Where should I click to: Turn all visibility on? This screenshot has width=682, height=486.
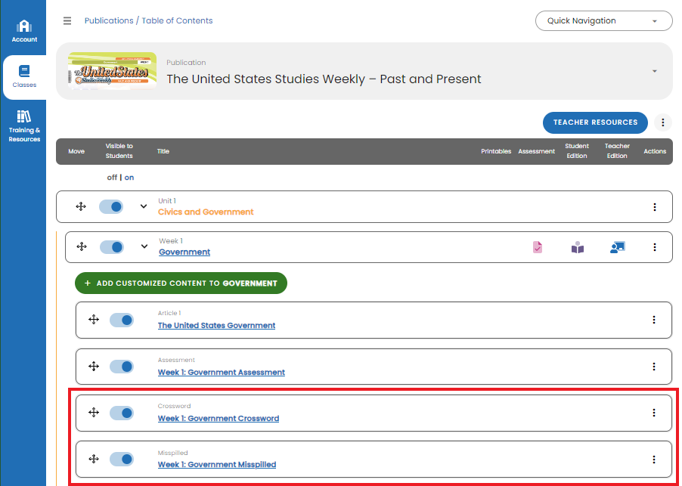[129, 178]
